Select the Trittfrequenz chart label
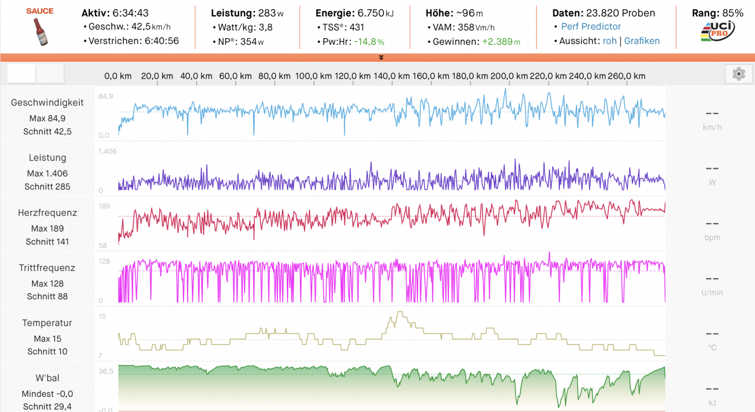This screenshot has width=755, height=412. 47,268
